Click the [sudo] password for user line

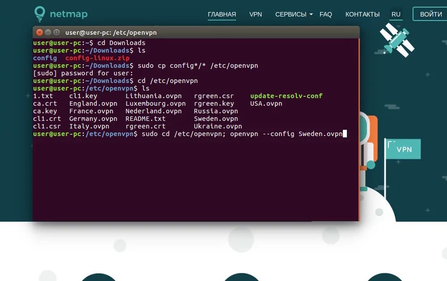(x=83, y=73)
